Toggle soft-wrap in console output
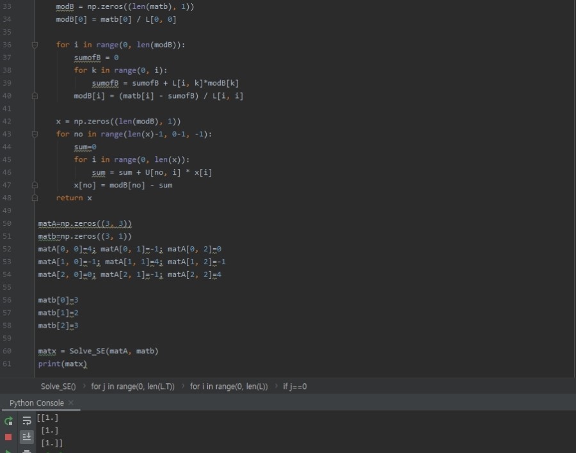The height and width of the screenshot is (453, 576). coord(27,421)
